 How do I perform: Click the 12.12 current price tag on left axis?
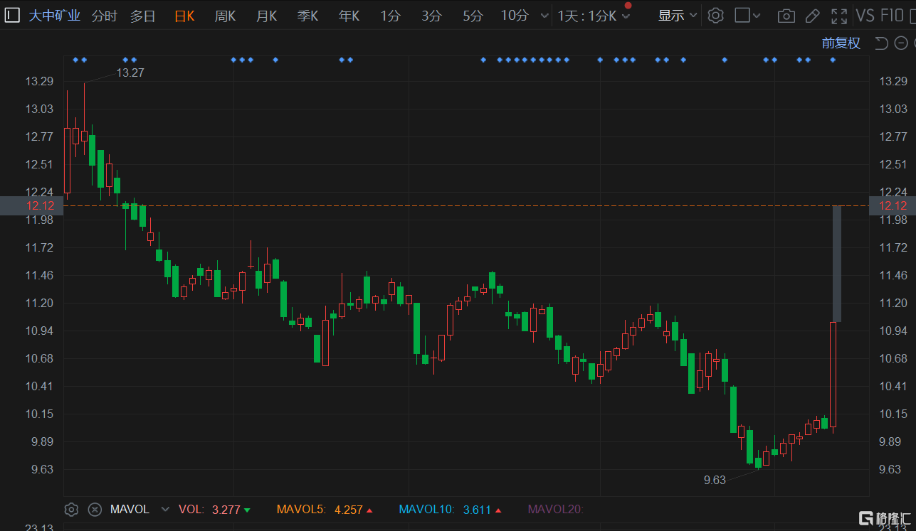click(x=32, y=206)
